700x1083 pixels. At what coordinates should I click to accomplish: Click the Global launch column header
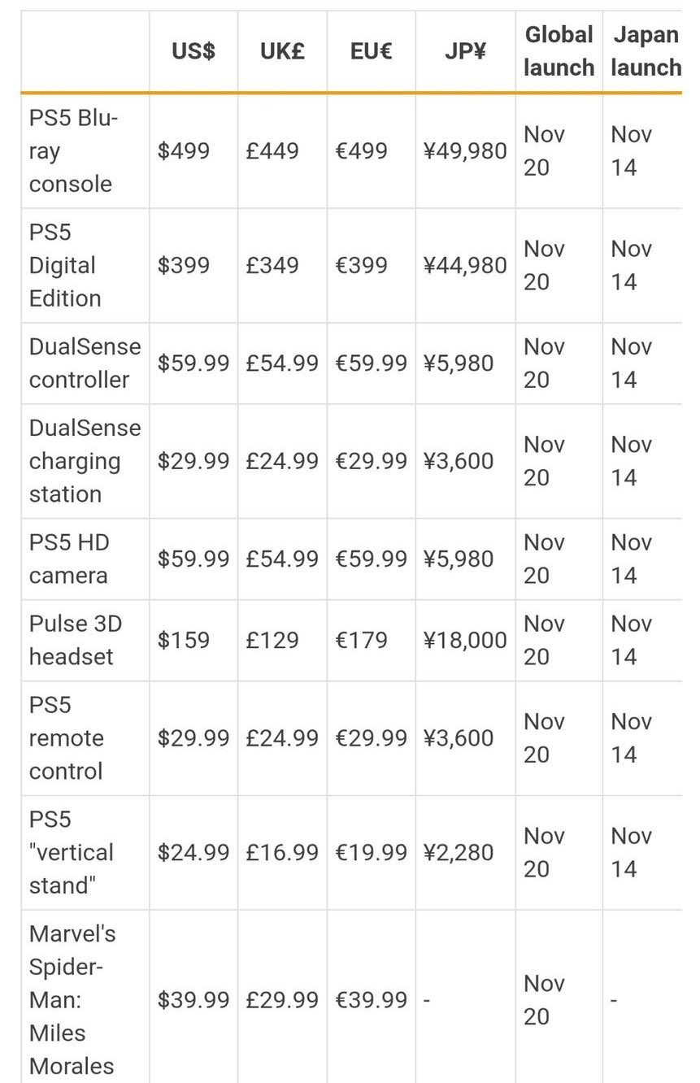coord(559,51)
